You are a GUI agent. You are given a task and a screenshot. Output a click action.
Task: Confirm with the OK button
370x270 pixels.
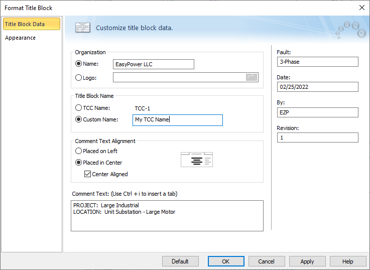tap(226, 261)
